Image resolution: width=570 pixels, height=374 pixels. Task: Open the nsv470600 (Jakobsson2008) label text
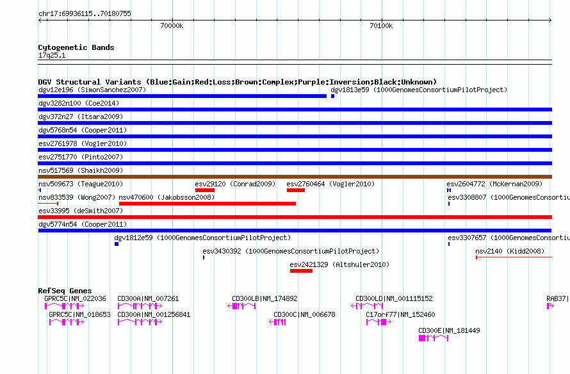pos(167,197)
